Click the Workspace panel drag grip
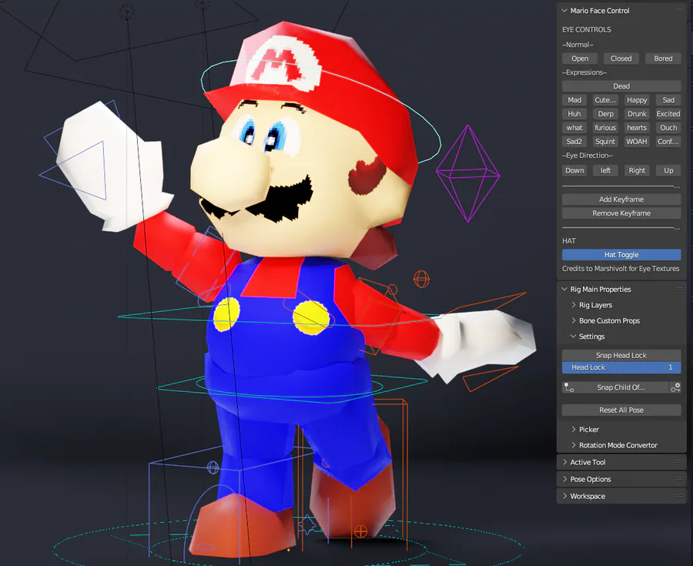The width and height of the screenshot is (693, 566). coord(679,496)
